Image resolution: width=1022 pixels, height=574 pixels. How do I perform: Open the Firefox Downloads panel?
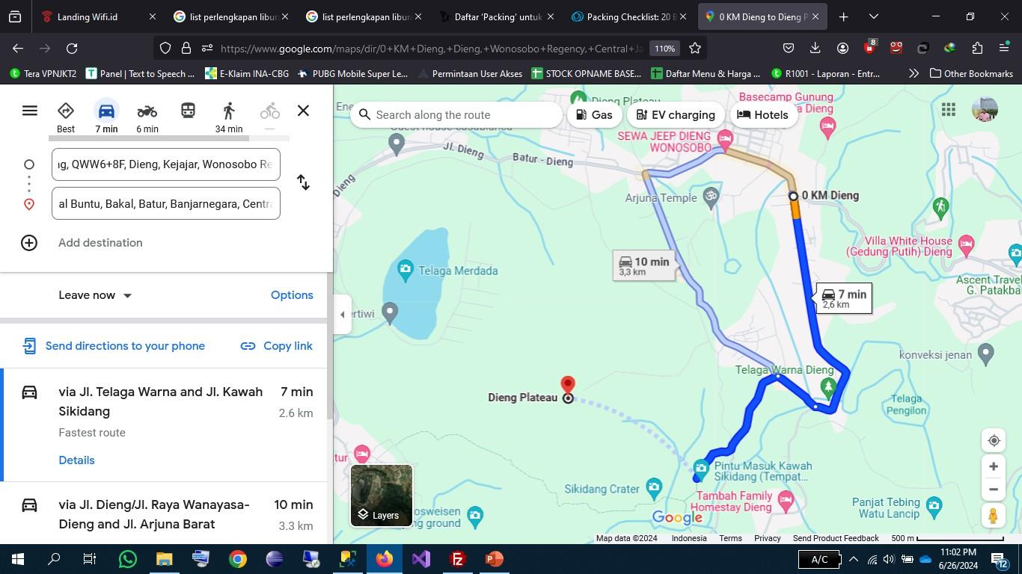tap(815, 49)
